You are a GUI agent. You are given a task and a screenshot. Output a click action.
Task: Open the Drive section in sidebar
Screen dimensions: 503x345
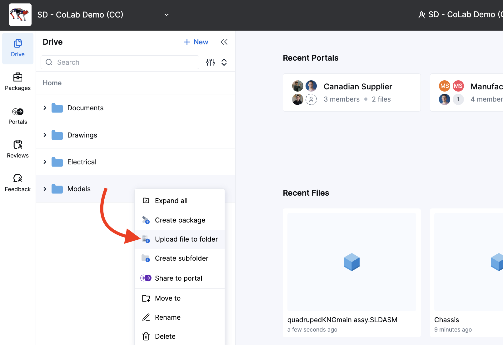tap(18, 48)
